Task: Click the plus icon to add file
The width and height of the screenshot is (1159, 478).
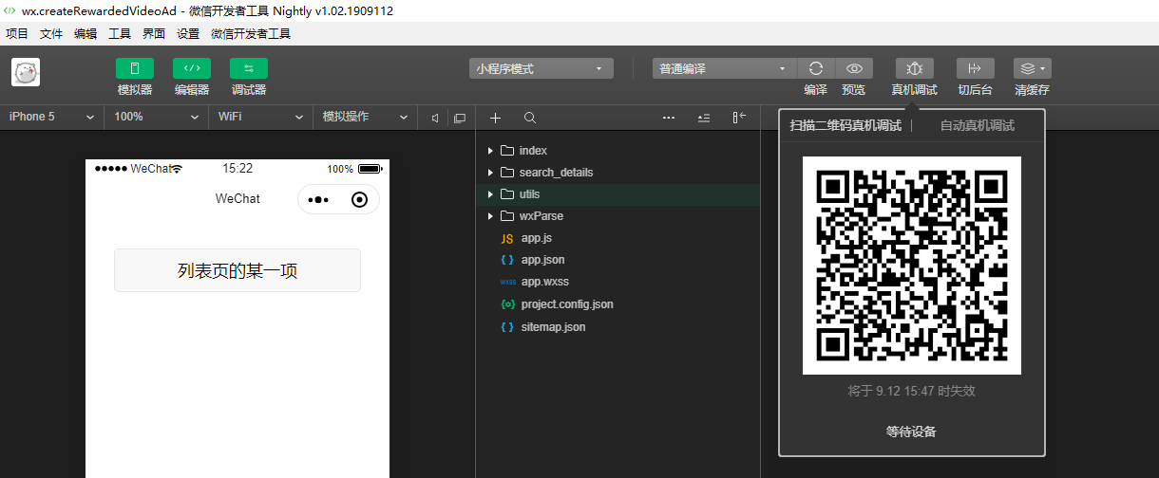Action: point(495,118)
